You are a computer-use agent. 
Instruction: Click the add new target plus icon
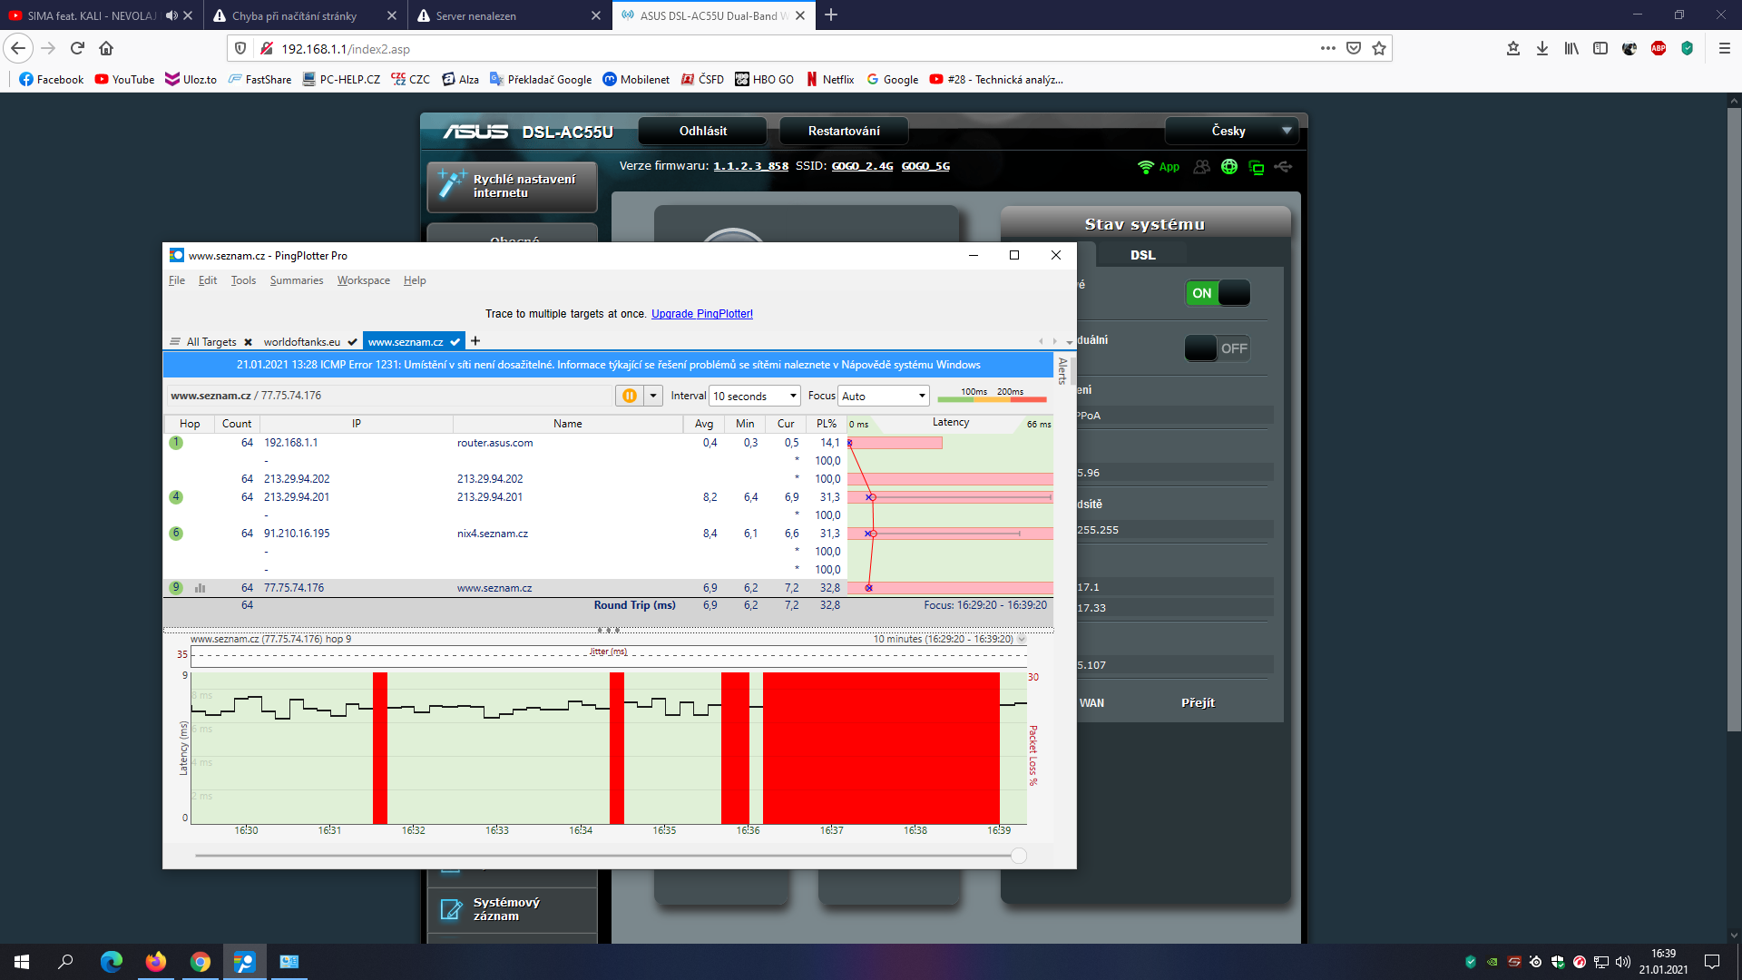coord(475,341)
